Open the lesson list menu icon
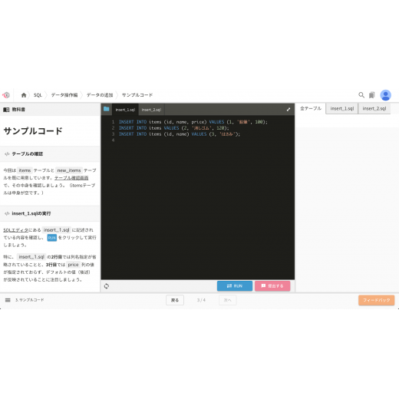Image resolution: width=399 pixels, height=399 pixels. pos(8,300)
